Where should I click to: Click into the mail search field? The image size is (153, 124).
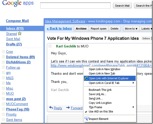click(75, 6)
